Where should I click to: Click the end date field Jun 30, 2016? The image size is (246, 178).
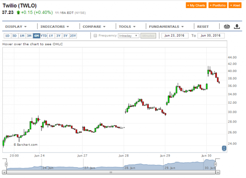tap(211, 36)
